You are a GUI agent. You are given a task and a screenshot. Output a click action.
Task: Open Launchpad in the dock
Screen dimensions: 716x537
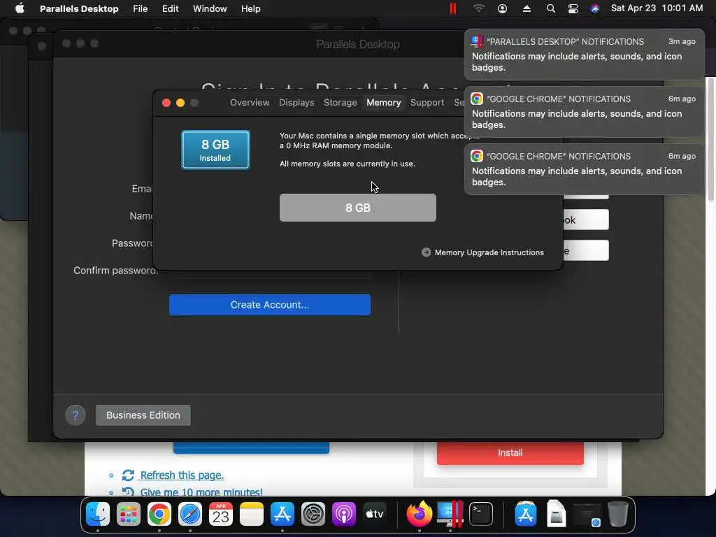129,514
